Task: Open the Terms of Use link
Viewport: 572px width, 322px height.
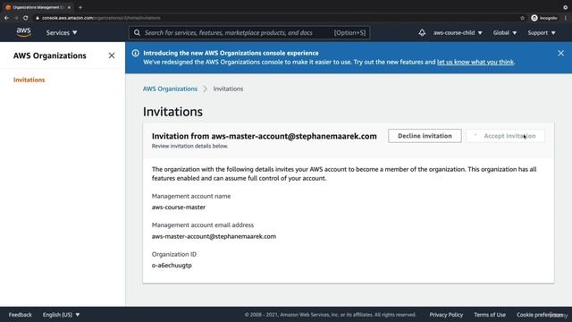Action: point(490,315)
